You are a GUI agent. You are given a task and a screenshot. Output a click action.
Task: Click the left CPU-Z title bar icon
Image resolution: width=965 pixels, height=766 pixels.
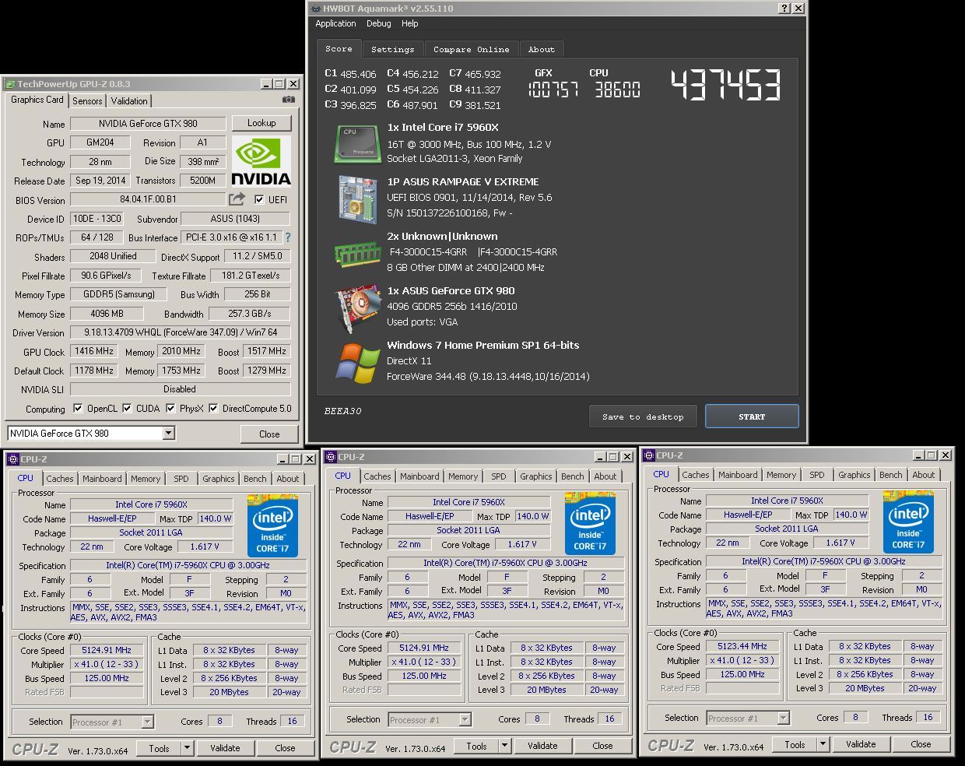click(13, 459)
